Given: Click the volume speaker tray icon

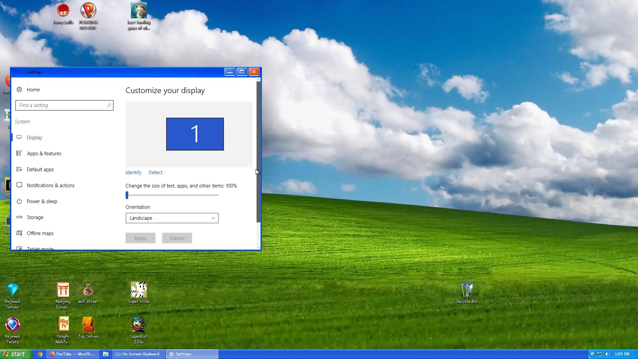Looking at the screenshot, I should [x=608, y=354].
